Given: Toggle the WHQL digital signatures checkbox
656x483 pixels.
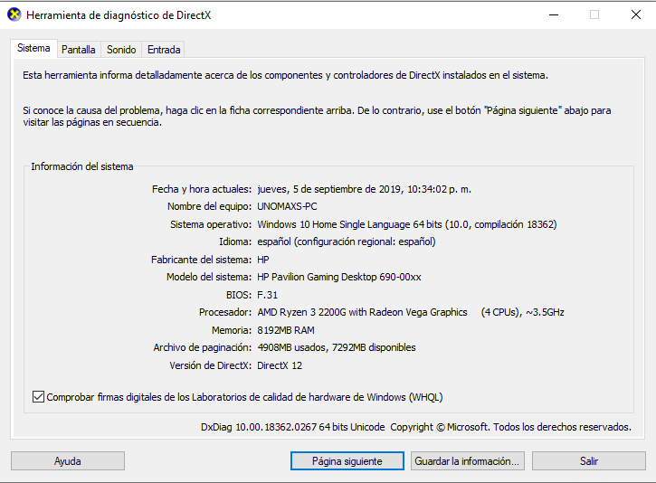Looking at the screenshot, I should [38, 396].
